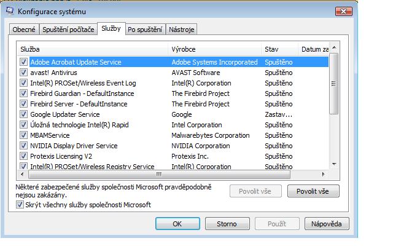Disable the MBAMService checkbox
Image resolution: width=393 pixels, height=246 pixels.
(23, 135)
